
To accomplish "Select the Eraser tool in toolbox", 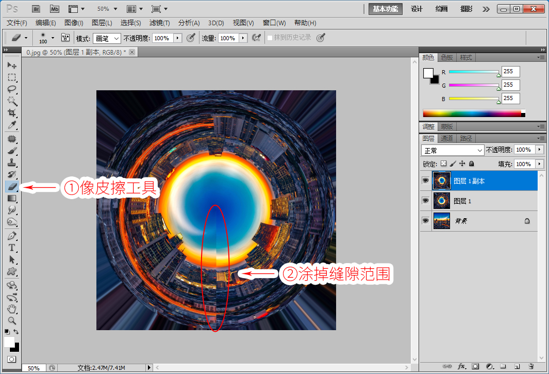I will [12, 187].
